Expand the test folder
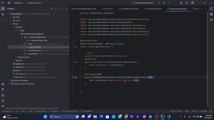Image resolution: width=214 pixels, height=120 pixels. click(x=14, y=60)
